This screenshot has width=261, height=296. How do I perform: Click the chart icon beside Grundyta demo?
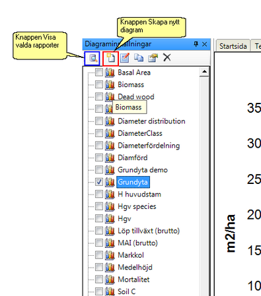coord(110,170)
